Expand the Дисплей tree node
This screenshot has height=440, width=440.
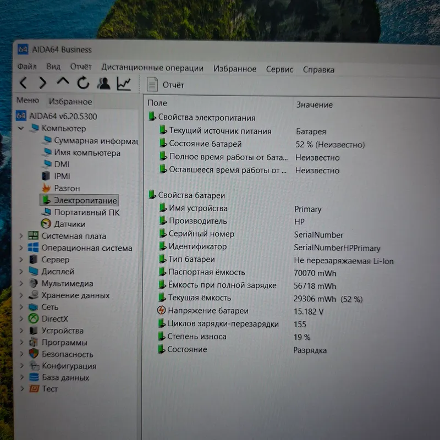point(21,271)
